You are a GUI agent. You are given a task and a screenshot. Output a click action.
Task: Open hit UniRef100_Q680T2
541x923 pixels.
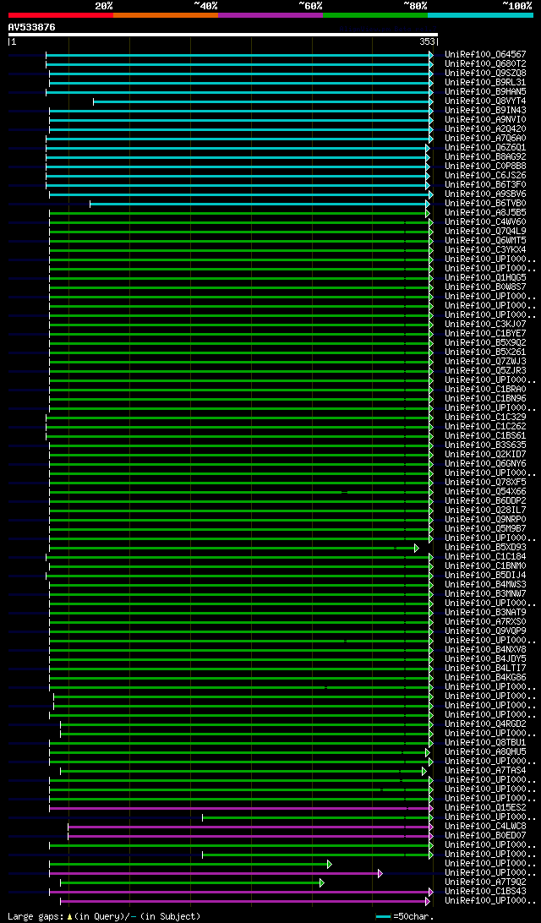(x=486, y=63)
